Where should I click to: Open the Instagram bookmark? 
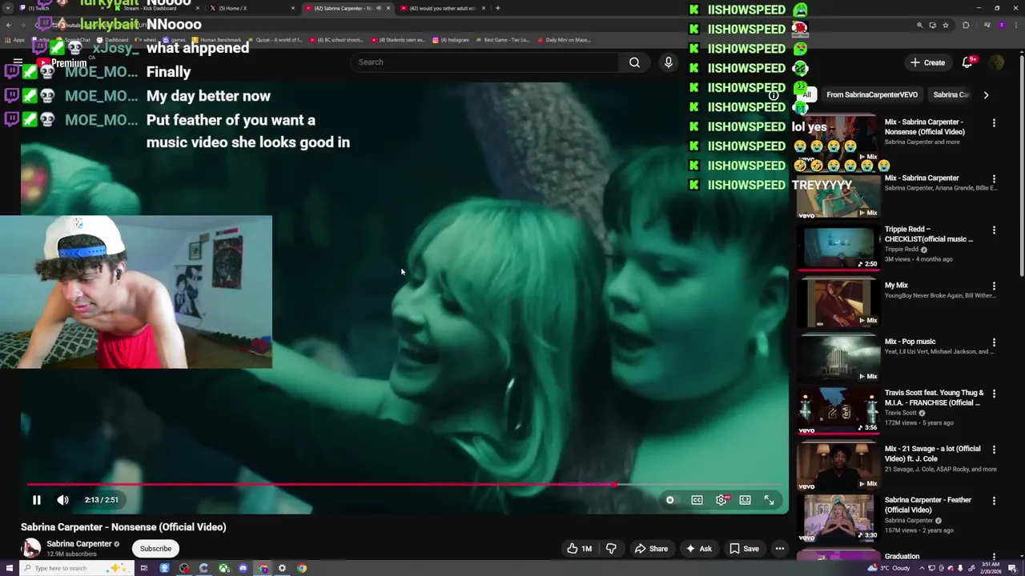click(451, 40)
